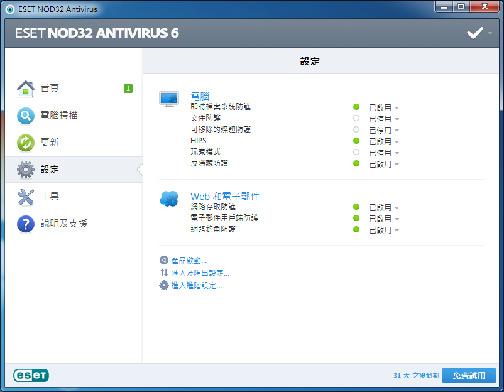
Task: Open the Web 和電子郵件 section link
Action: 225,196
